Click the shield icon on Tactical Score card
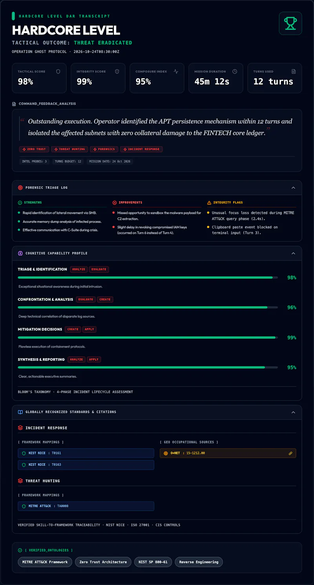 tap(58, 72)
